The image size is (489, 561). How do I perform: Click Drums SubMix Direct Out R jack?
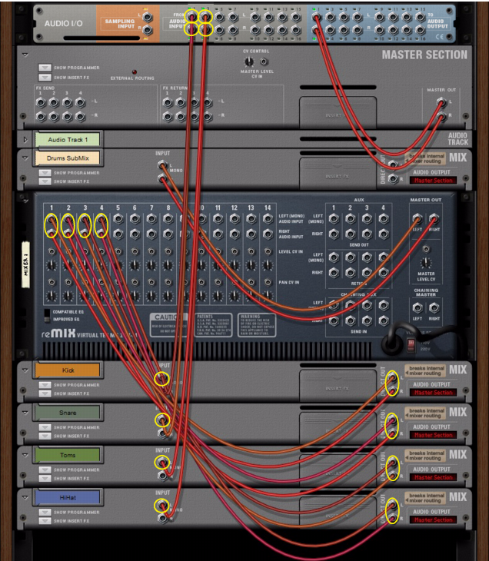393,178
